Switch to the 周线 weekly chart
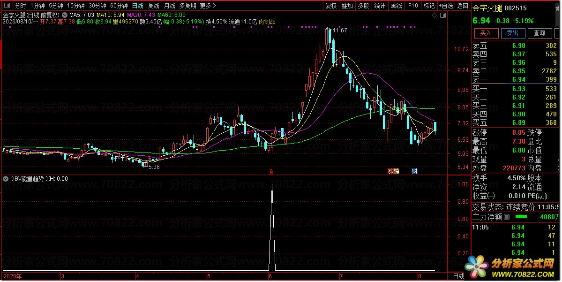Viewport: 562px width, 282px height. (x=153, y=6)
